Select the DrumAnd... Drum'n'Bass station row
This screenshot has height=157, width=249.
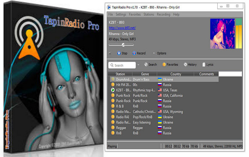[164, 79]
